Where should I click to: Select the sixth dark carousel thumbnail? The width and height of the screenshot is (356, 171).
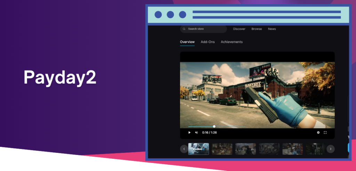point(316,149)
